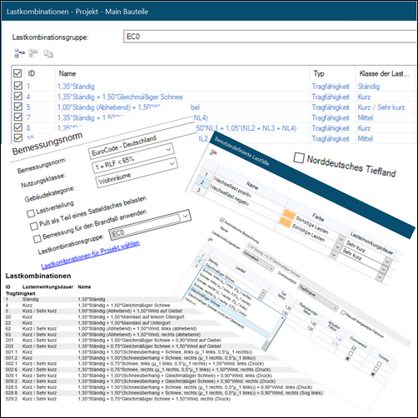418x418 pixels.
Task: Click report row with ID 529.2
Action: click(118, 399)
